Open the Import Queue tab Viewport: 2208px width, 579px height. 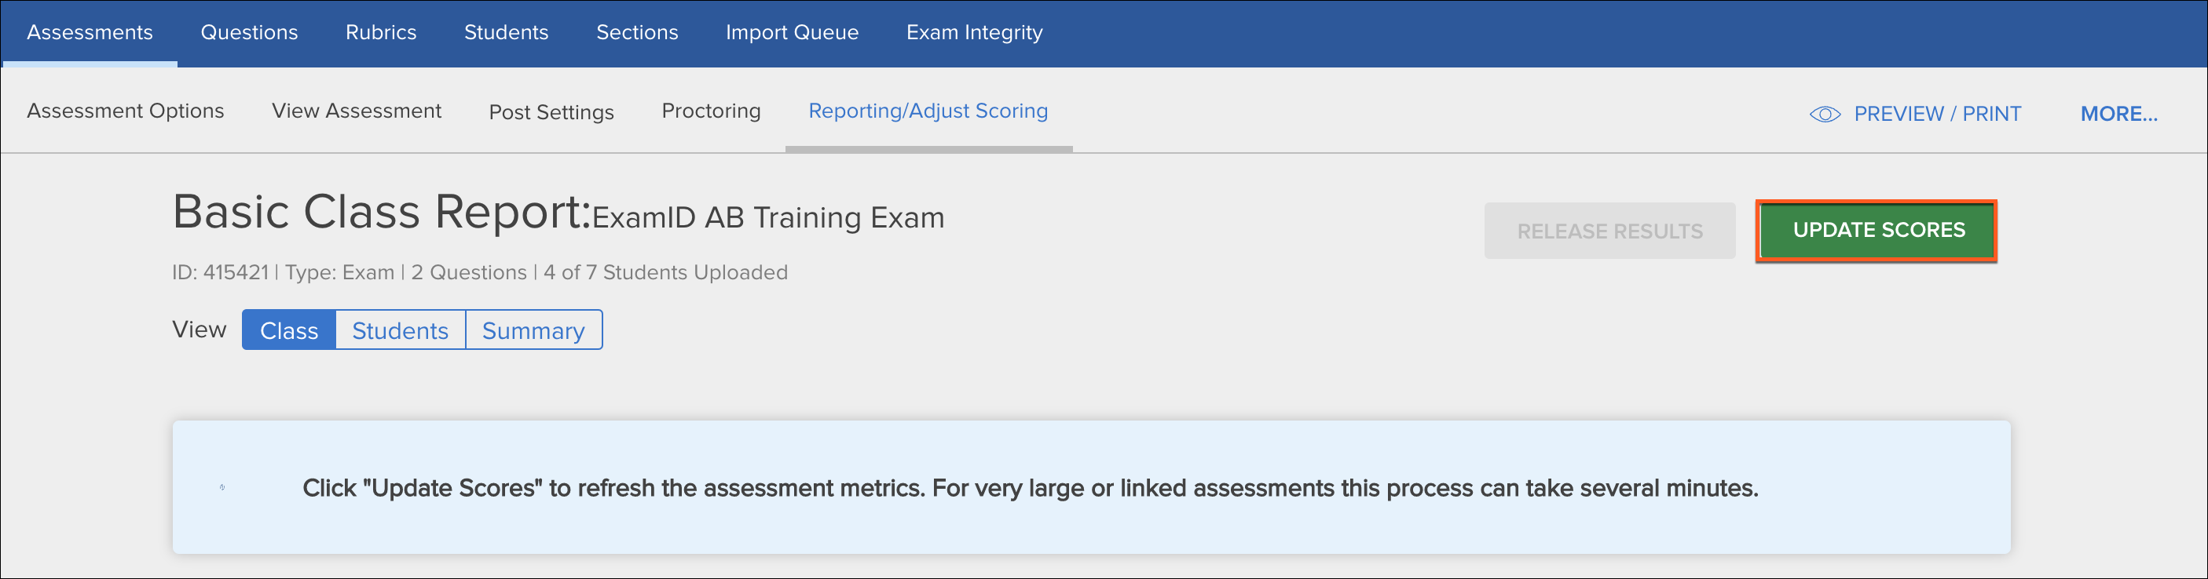[x=792, y=32]
